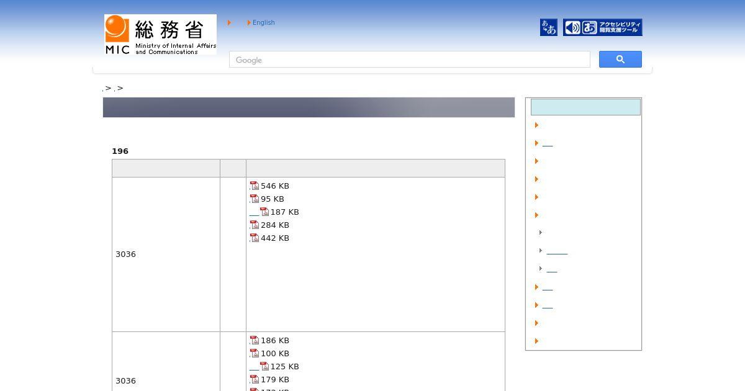Select the "100 KB" file size text
The height and width of the screenshot is (391, 745).
pos(275,354)
